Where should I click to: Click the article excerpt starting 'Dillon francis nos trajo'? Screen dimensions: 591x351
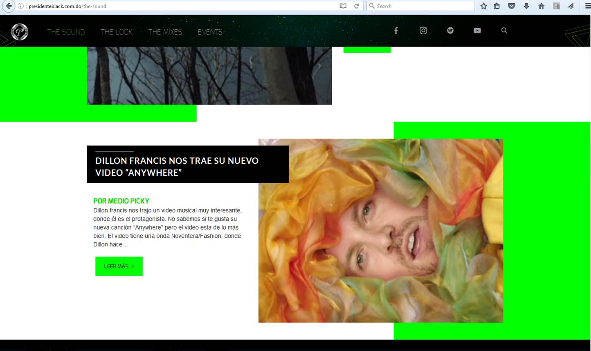(x=167, y=228)
